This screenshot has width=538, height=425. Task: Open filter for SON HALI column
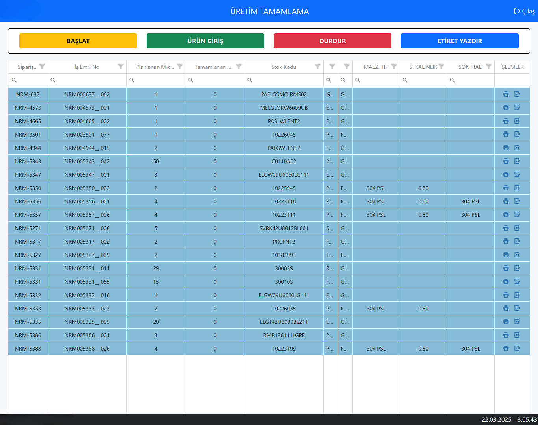pos(488,67)
